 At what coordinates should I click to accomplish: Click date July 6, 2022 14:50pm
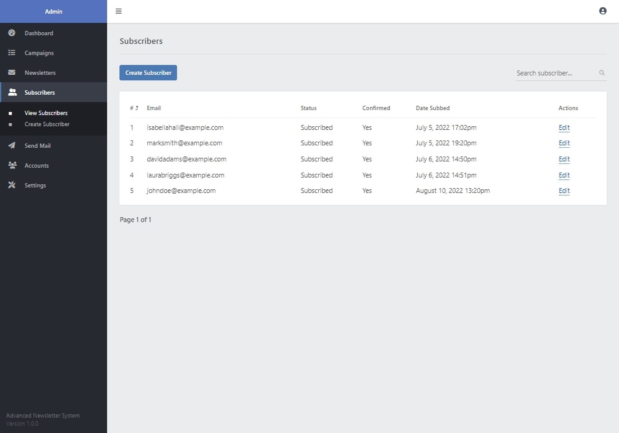[446, 159]
